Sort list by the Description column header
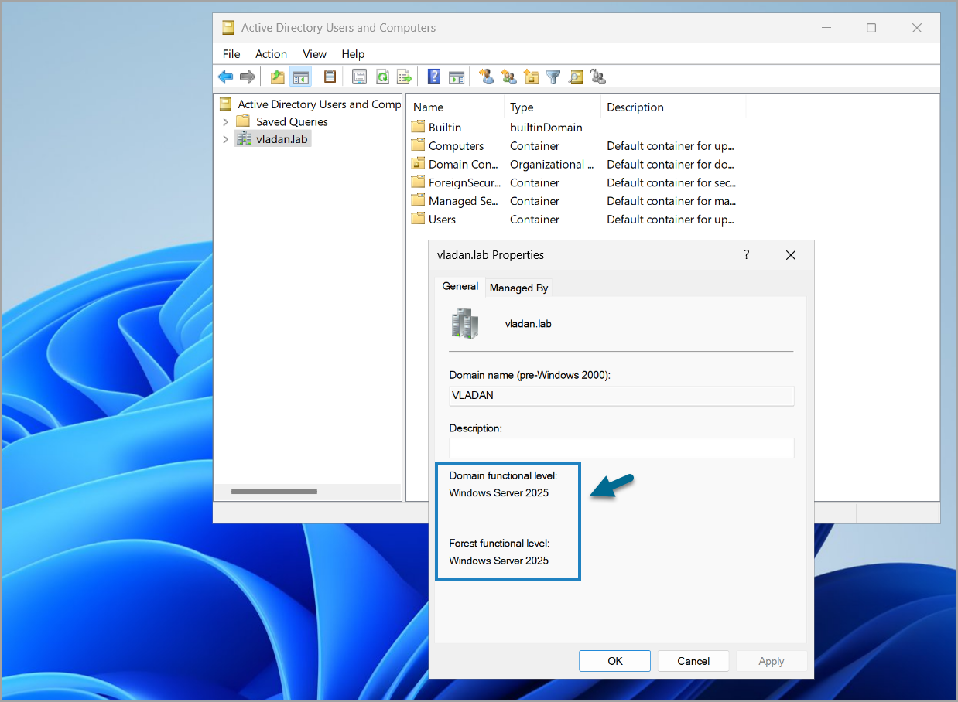The height and width of the screenshot is (702, 958). click(673, 107)
